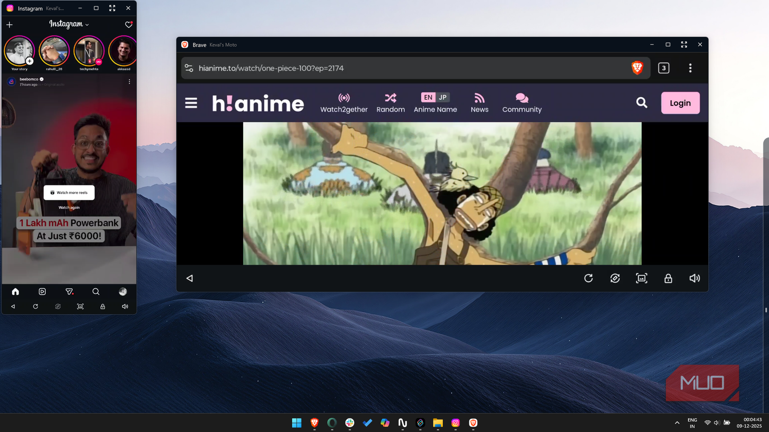Open Instagram search icon

click(96, 291)
